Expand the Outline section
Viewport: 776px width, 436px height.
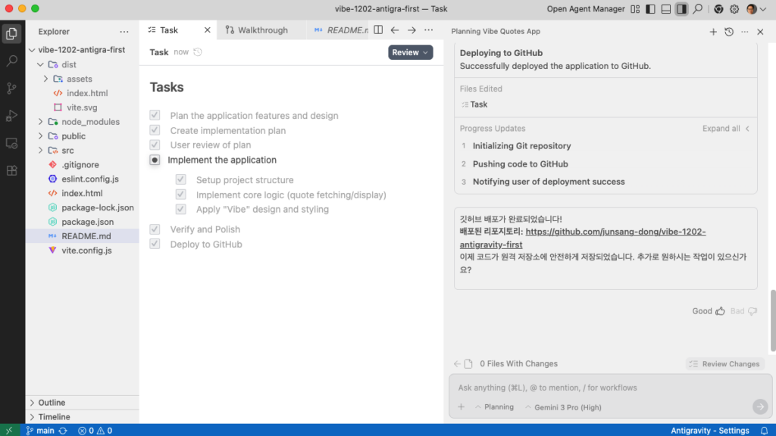[52, 403]
